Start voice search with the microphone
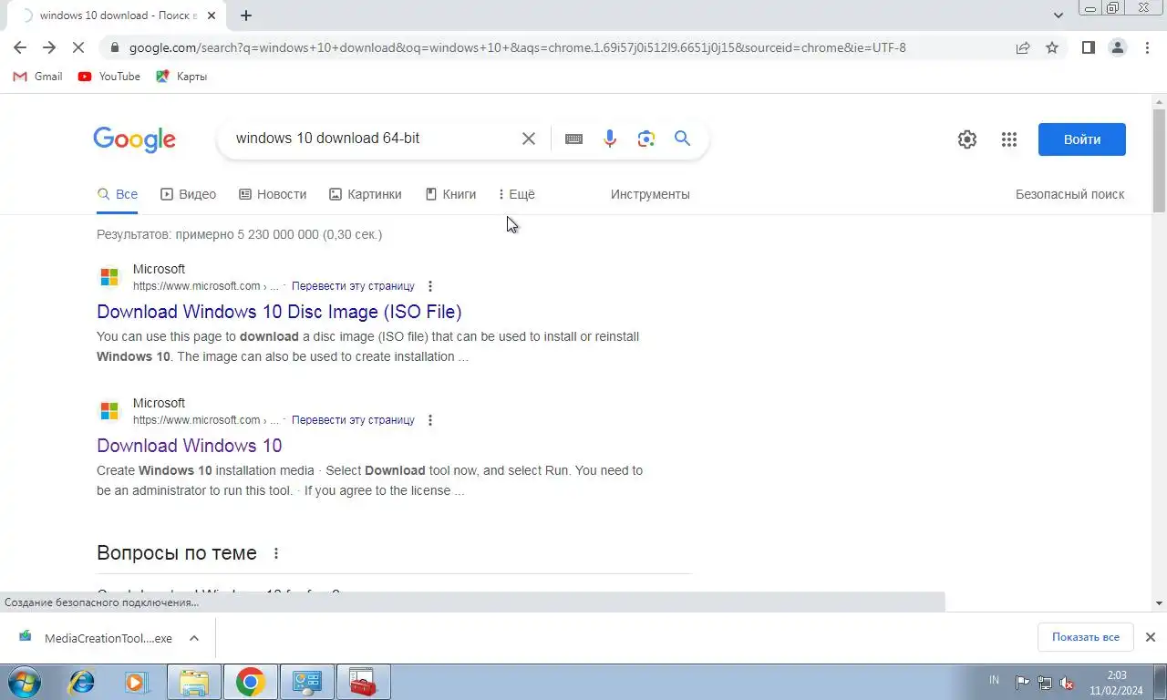Screen dimensions: 1167x700 point(610,139)
